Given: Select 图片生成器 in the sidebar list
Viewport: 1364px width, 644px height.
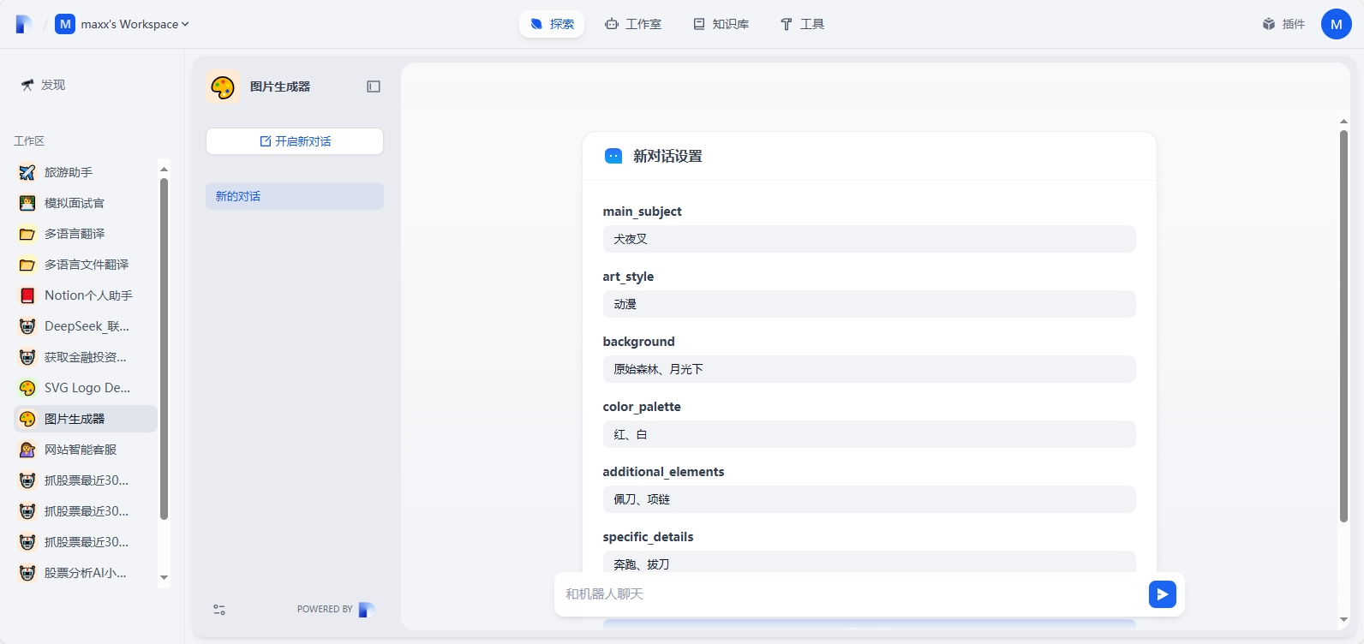Looking at the screenshot, I should tap(86, 419).
